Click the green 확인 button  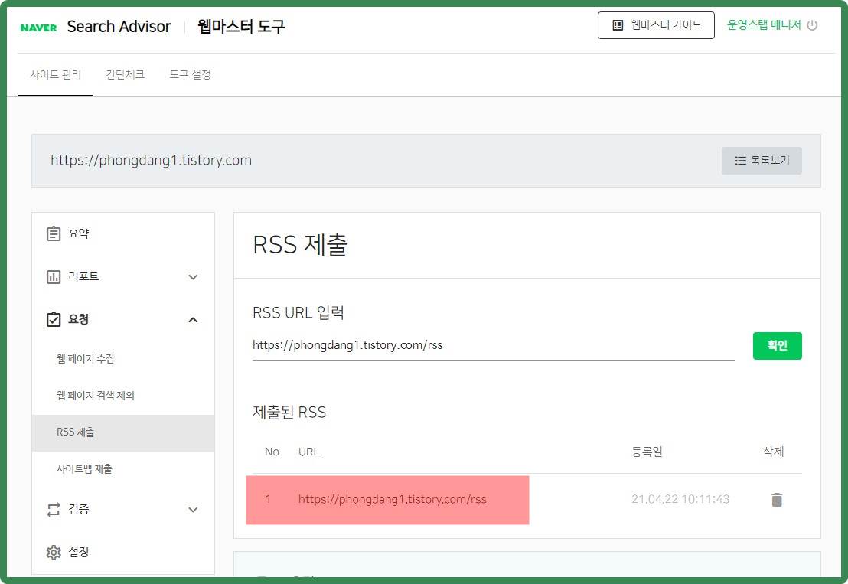click(x=777, y=346)
